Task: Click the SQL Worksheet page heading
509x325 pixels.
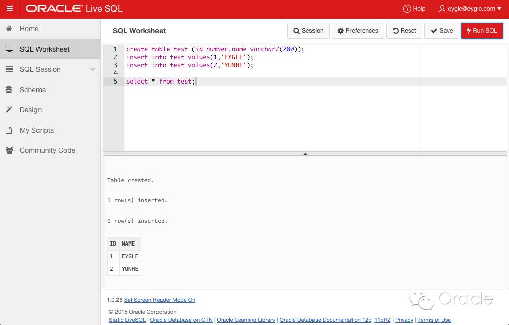Action: [x=139, y=31]
